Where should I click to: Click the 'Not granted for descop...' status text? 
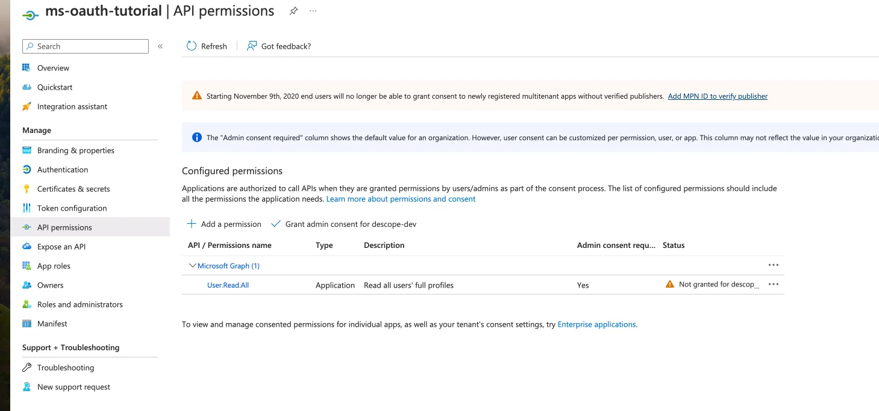point(719,285)
